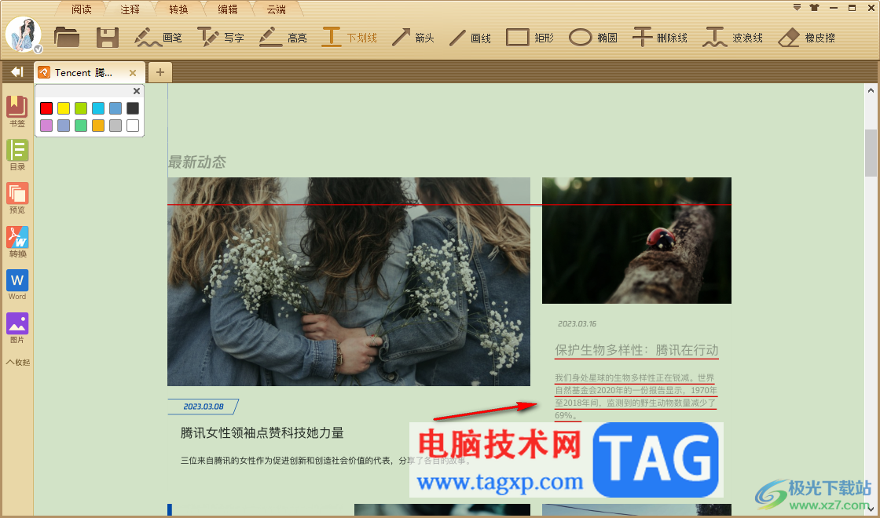The height and width of the screenshot is (518, 880).
Task: Select the 橡皮擦 eraser tool
Action: 806,37
